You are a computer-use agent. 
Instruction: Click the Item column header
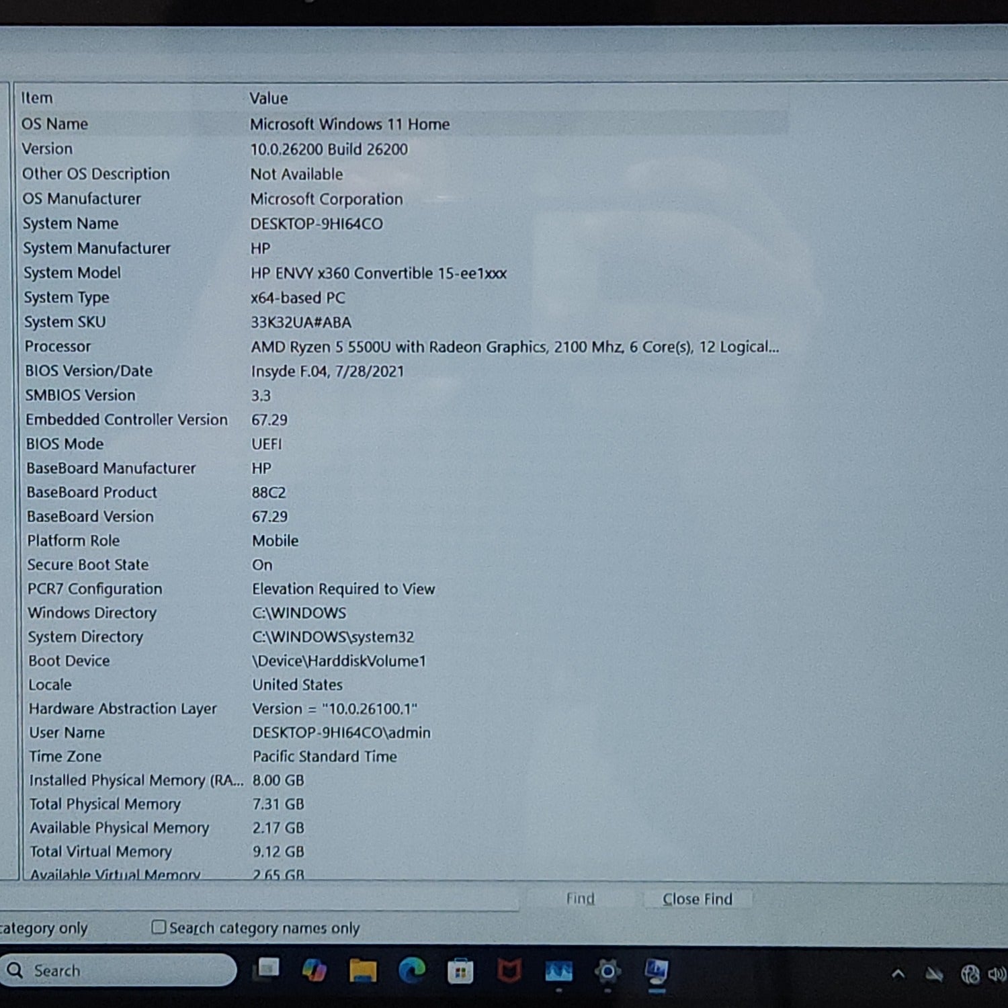(37, 98)
